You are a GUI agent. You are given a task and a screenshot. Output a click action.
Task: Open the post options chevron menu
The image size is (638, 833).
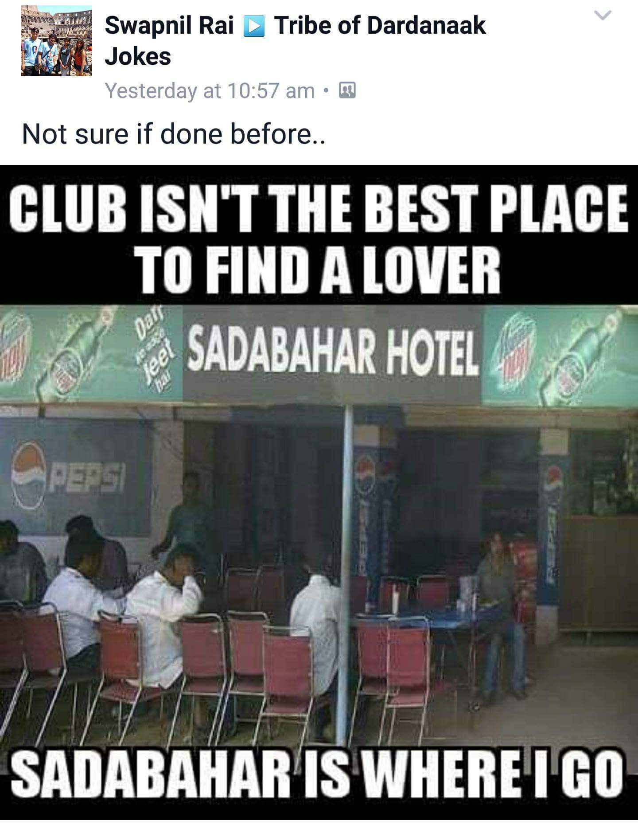(603, 16)
